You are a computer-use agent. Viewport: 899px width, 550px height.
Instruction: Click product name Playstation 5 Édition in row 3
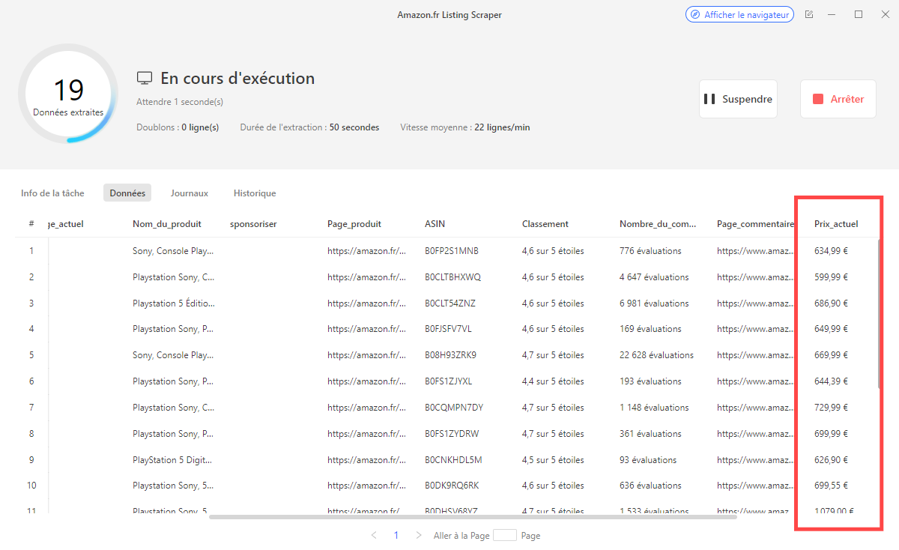click(174, 303)
